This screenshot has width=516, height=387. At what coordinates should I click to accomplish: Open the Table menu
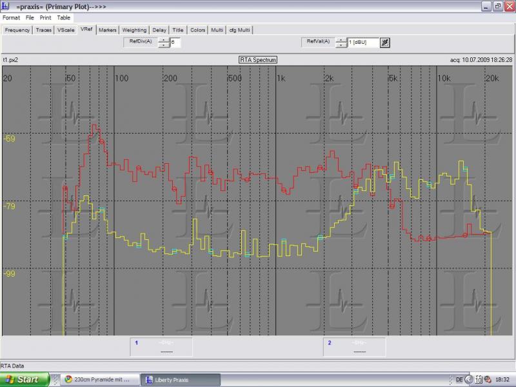(63, 17)
